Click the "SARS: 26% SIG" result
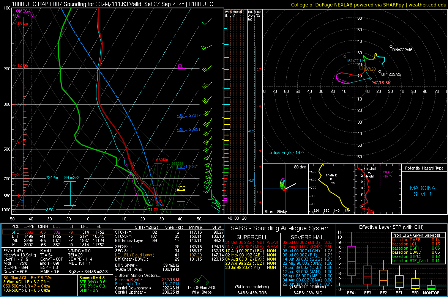The height and width of the screenshot is (297, 448). click(308, 293)
